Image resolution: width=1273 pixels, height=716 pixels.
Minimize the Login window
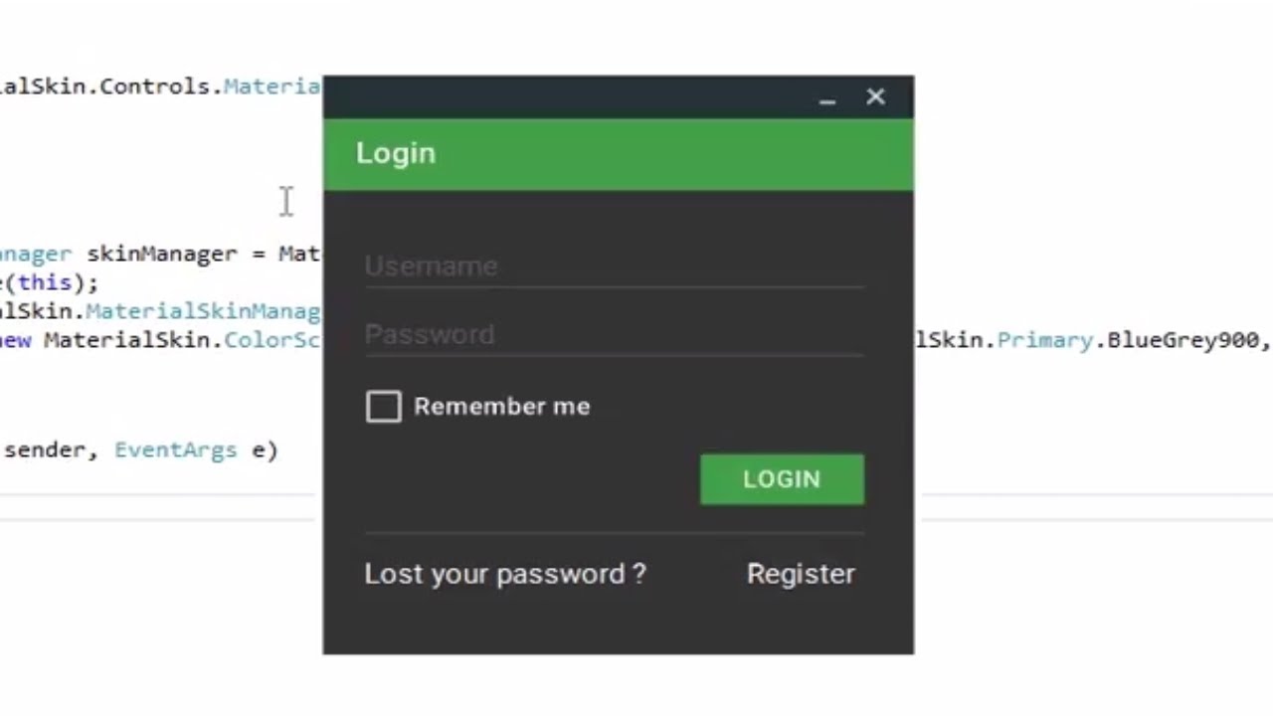[x=827, y=97]
